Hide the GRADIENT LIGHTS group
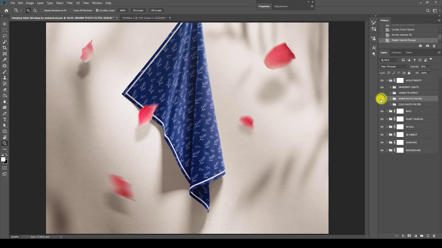Image resolution: width=442 pixels, height=248 pixels. [x=382, y=87]
